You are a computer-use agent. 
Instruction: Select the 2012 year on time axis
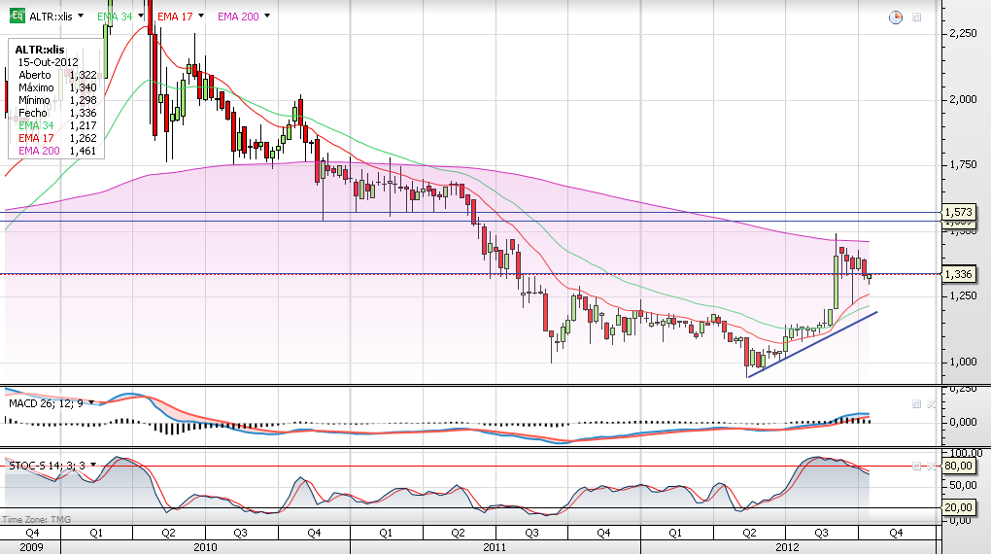787,547
